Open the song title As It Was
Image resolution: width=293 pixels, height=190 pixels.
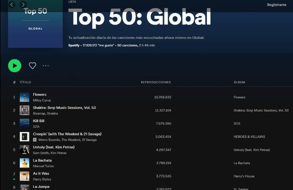(x=41, y=173)
